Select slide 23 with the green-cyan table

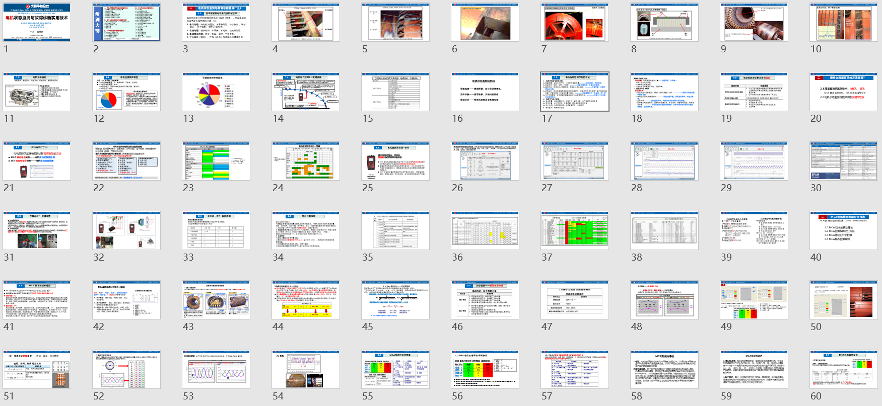(216, 161)
